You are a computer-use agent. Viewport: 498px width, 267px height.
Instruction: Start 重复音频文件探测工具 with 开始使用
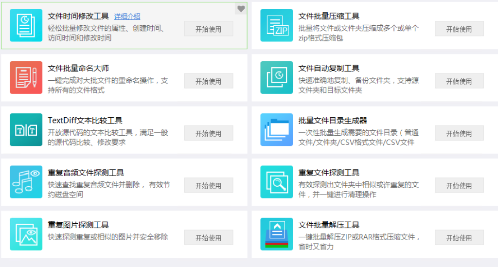click(x=208, y=185)
